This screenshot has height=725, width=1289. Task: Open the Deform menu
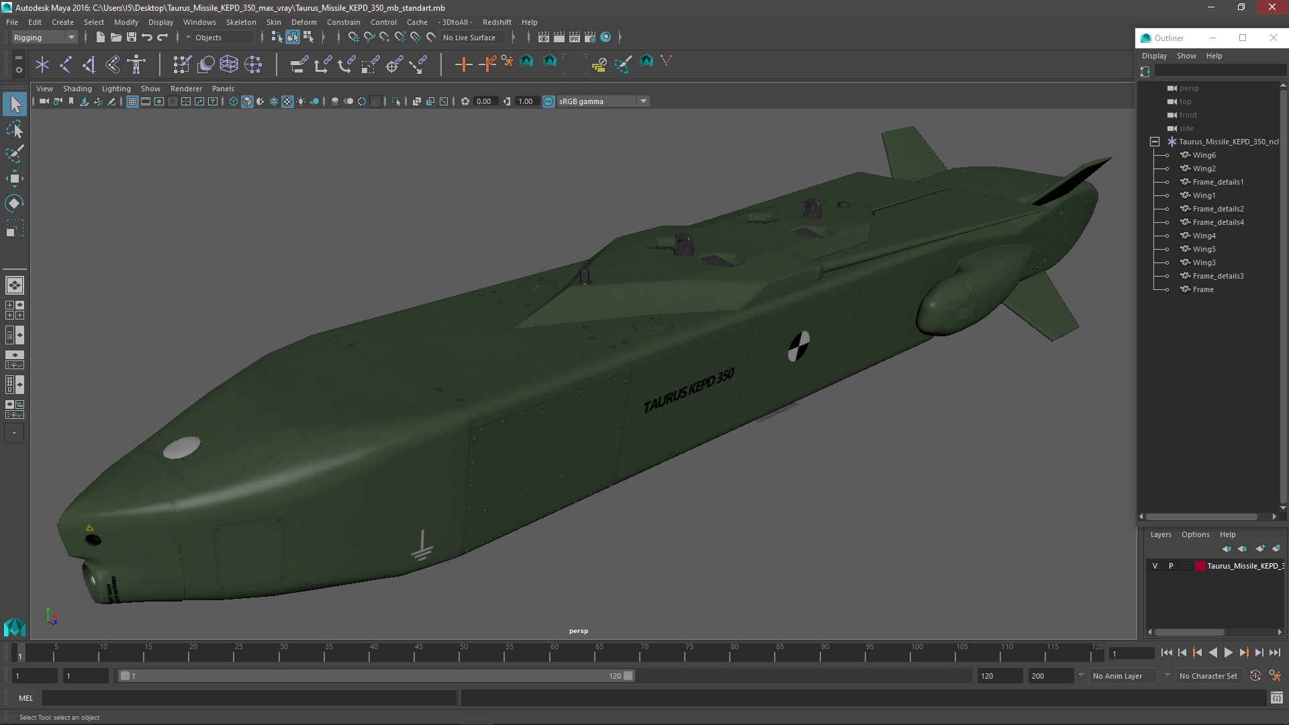point(303,22)
